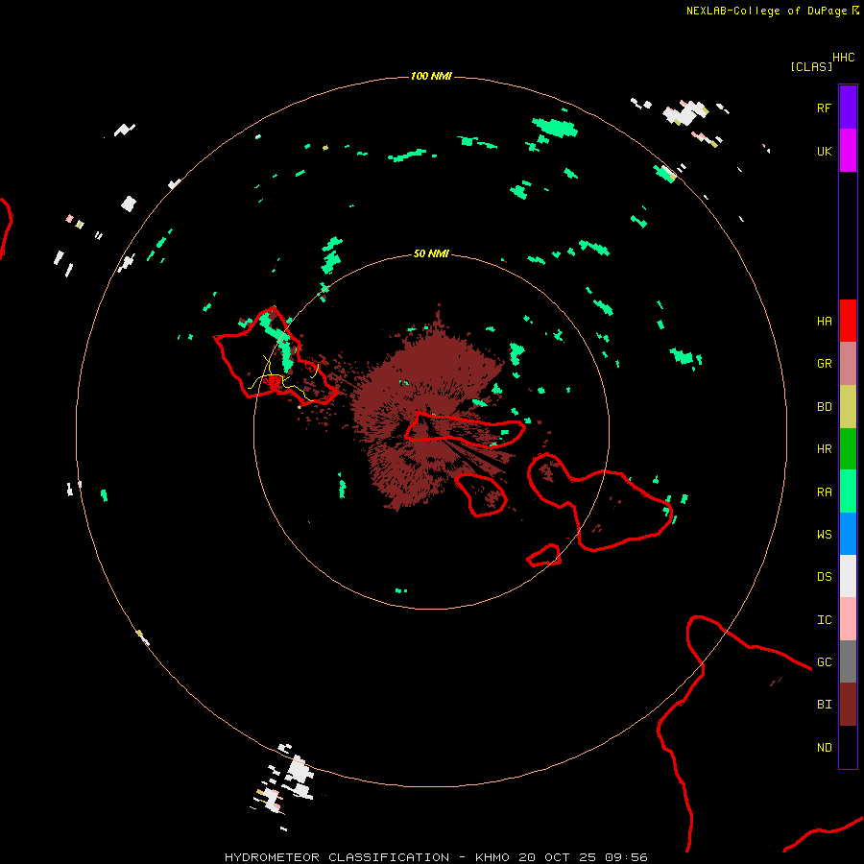The image size is (864, 864).
Task: Click the [CLAS] label above the legend
Action: click(x=811, y=66)
